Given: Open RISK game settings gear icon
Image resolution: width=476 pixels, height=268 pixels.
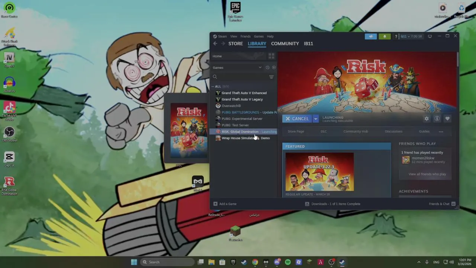Looking at the screenshot, I should pyautogui.click(x=427, y=118).
